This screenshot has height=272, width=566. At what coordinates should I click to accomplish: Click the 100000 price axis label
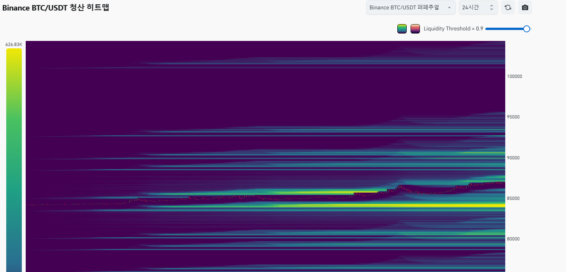[x=515, y=76]
